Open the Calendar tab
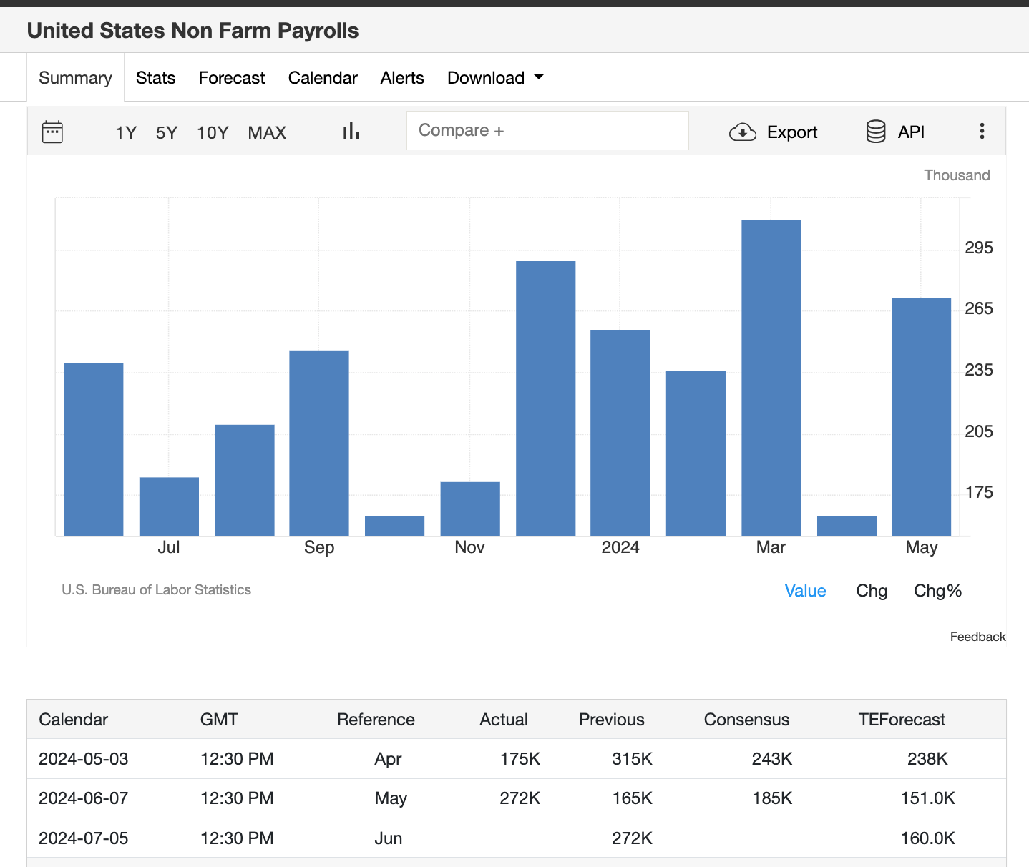 coord(323,78)
